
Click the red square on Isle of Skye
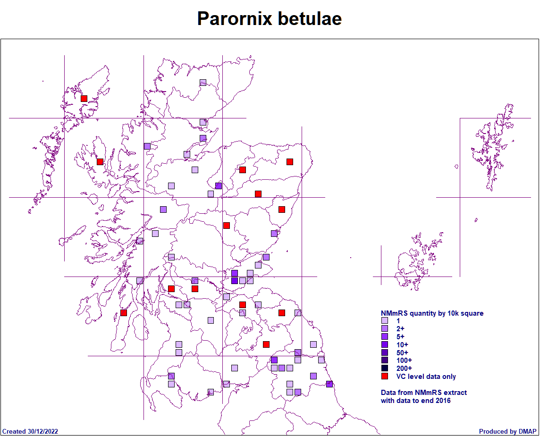point(100,161)
